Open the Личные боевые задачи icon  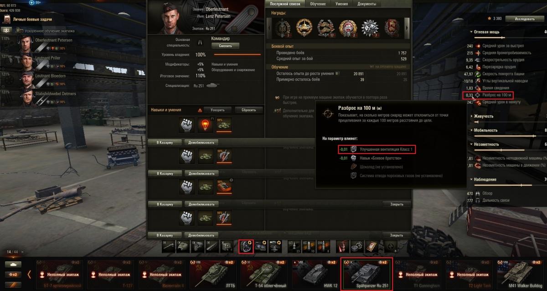pyautogui.click(x=7, y=20)
